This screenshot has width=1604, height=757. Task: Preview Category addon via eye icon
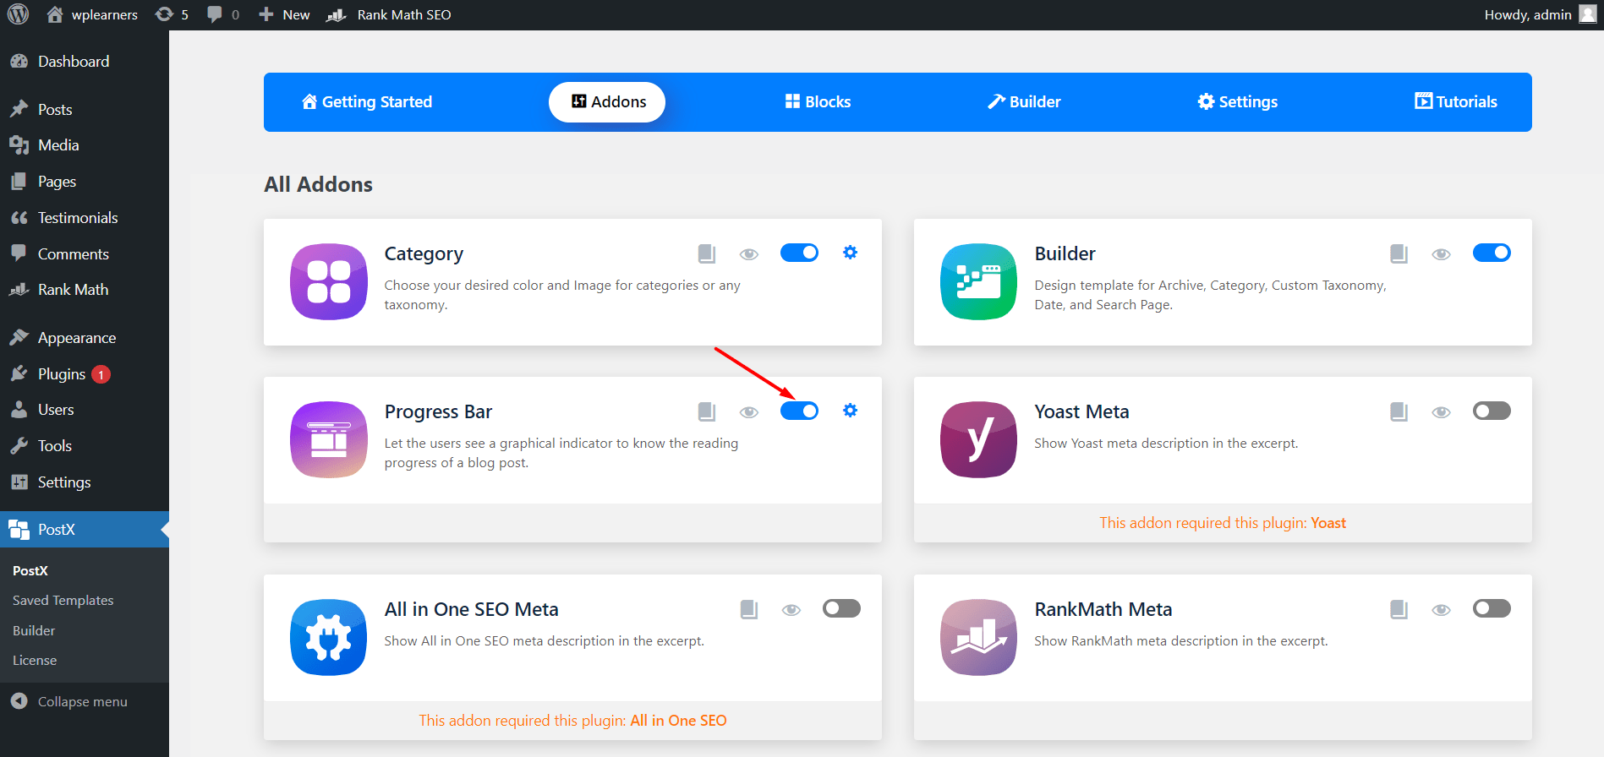749,253
